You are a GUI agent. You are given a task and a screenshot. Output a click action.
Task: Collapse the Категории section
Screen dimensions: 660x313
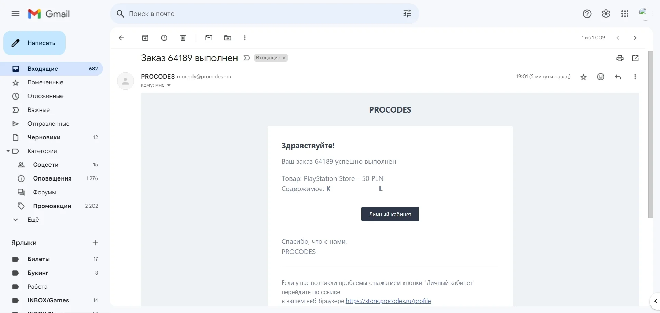(8, 151)
